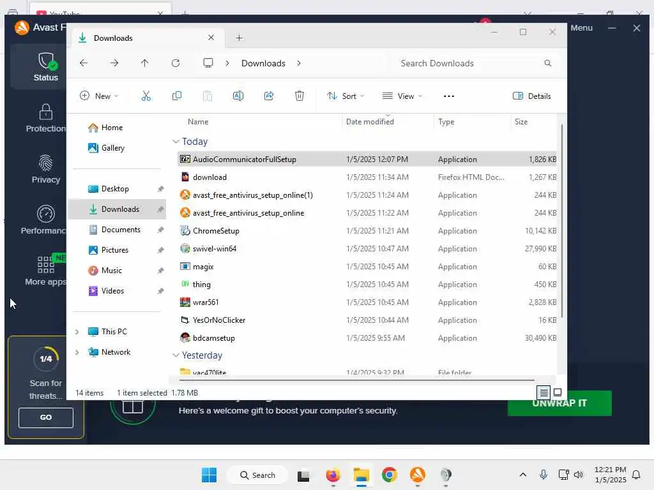This screenshot has height=490, width=654.
Task: Select Videos in navigation pane
Action: tap(118, 291)
